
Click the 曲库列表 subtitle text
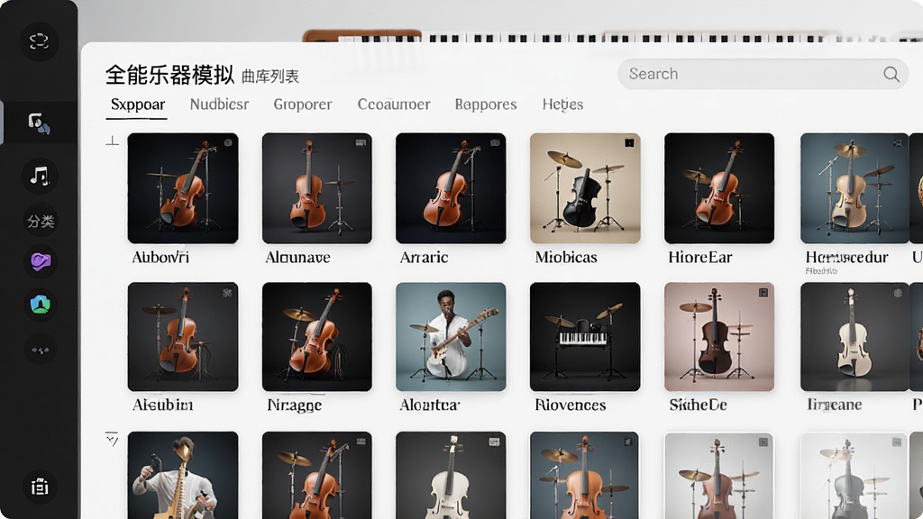click(270, 77)
